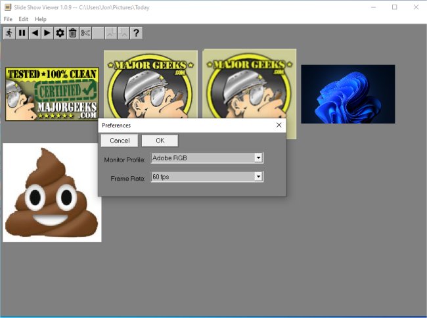
Task: Click the trash can delete icon
Action: point(73,34)
